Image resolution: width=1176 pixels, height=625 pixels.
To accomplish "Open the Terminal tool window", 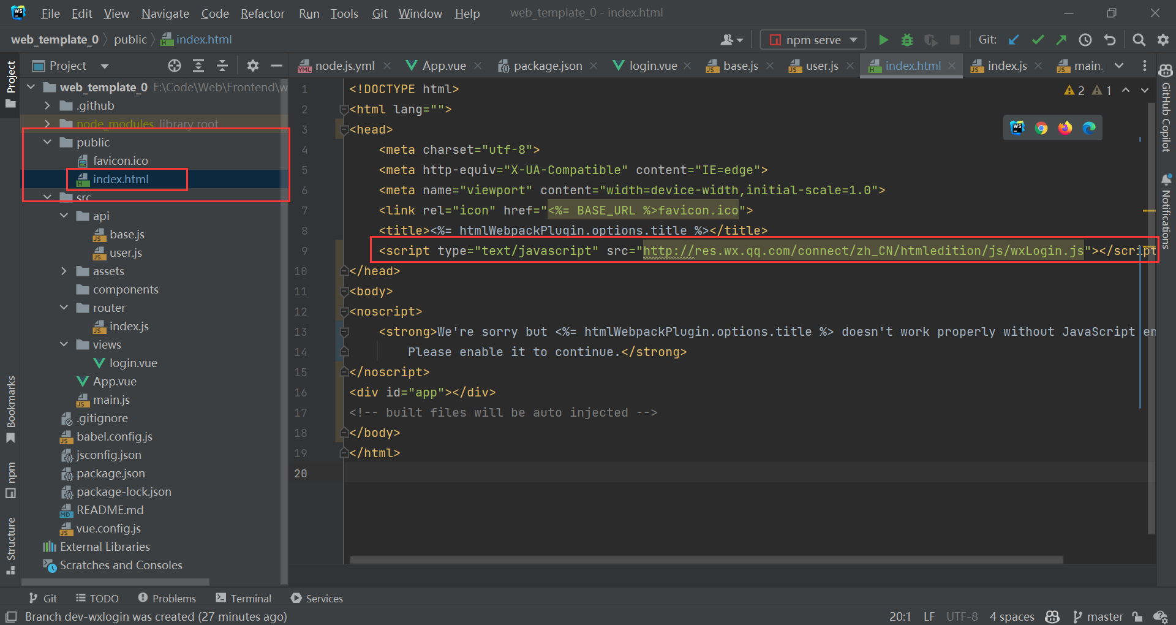I will click(x=244, y=598).
